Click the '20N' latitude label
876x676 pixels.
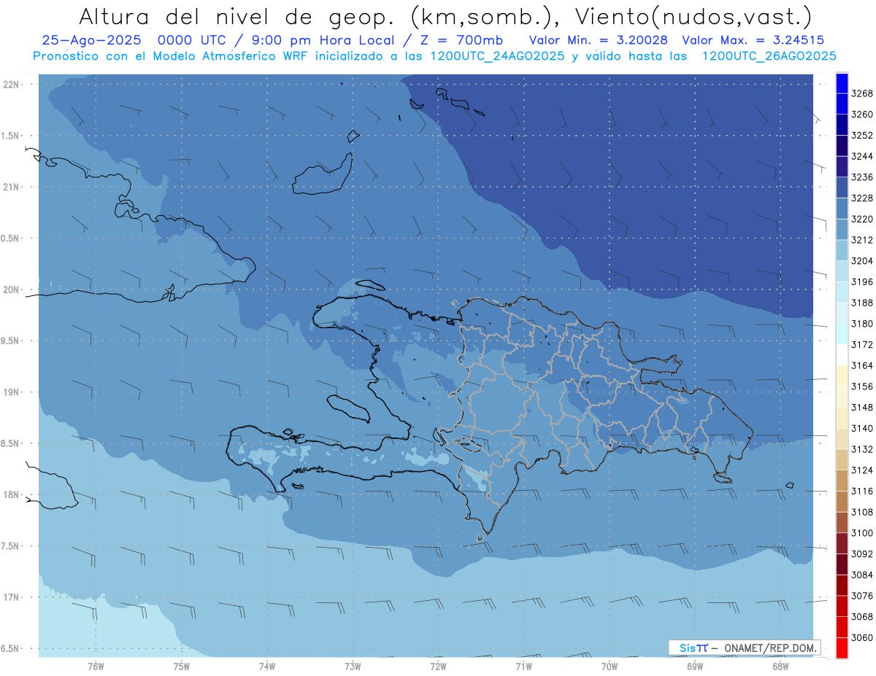pyautogui.click(x=12, y=290)
